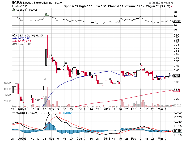Click the volume bars icon in legend

coord(14,44)
